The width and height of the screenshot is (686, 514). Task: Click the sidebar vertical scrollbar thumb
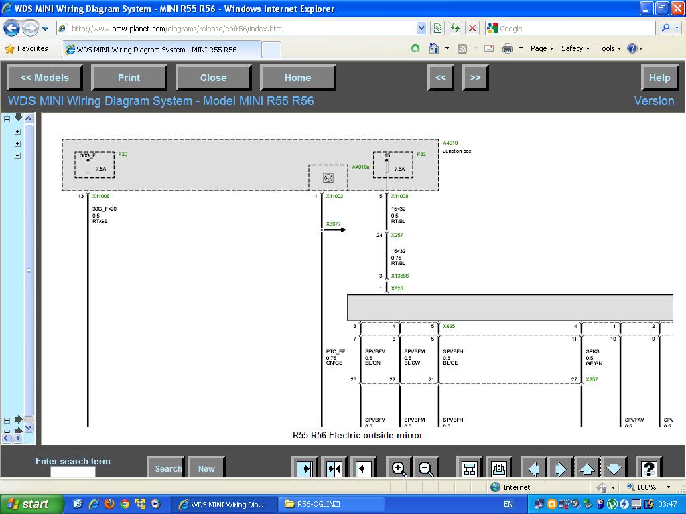click(29, 270)
